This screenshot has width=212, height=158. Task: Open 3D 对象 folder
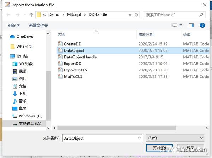point(23,64)
